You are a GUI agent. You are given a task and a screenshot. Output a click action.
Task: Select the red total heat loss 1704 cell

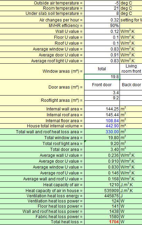[x=102, y=222]
